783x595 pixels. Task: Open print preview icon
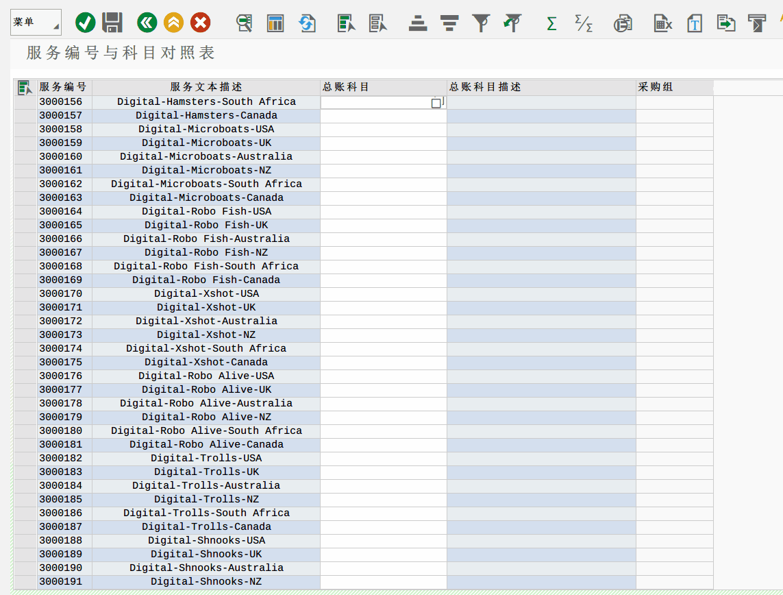623,23
